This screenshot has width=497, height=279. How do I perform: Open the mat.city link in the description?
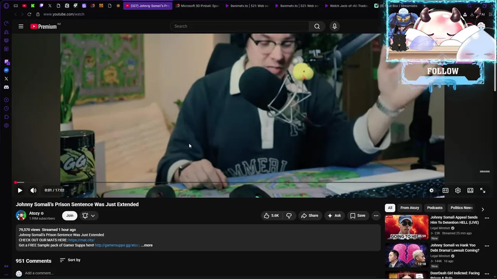tap(82, 240)
